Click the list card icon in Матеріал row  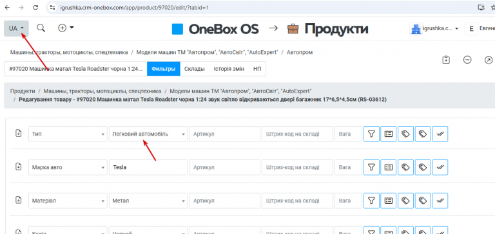[x=389, y=201]
